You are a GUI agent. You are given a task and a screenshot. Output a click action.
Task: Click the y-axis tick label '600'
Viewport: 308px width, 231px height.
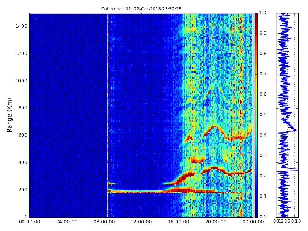tap(23, 135)
